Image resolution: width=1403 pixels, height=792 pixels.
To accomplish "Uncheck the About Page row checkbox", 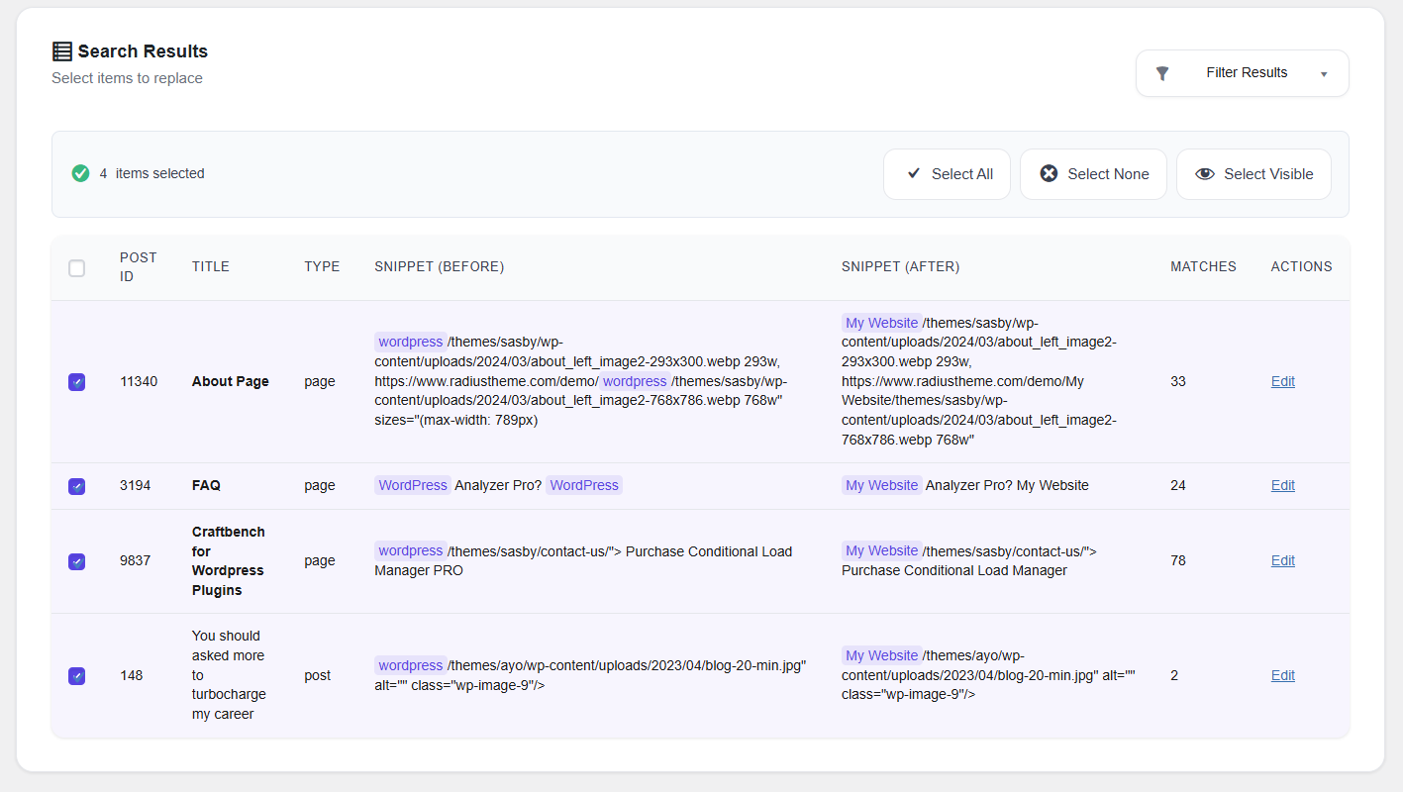I will point(76,382).
